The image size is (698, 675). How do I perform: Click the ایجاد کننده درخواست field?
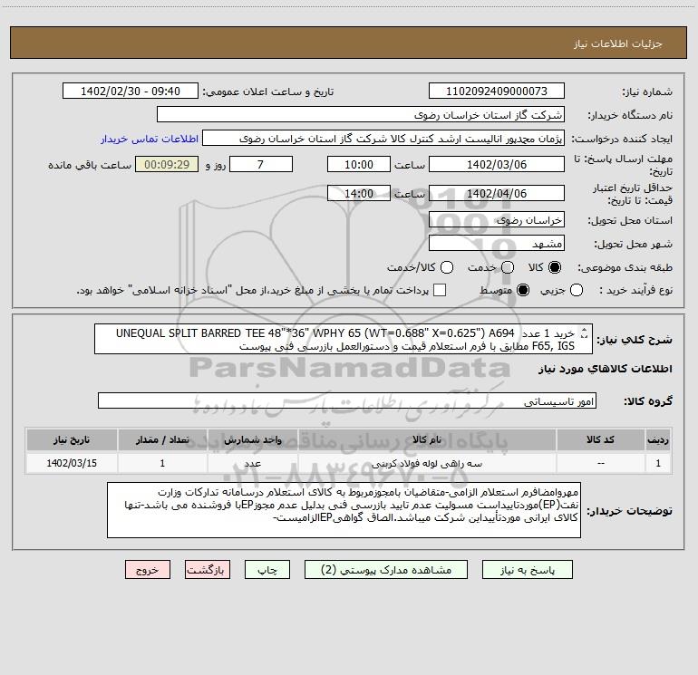[x=383, y=139]
